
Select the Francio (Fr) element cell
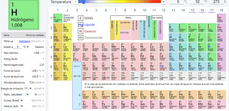click(x=58, y=76)
